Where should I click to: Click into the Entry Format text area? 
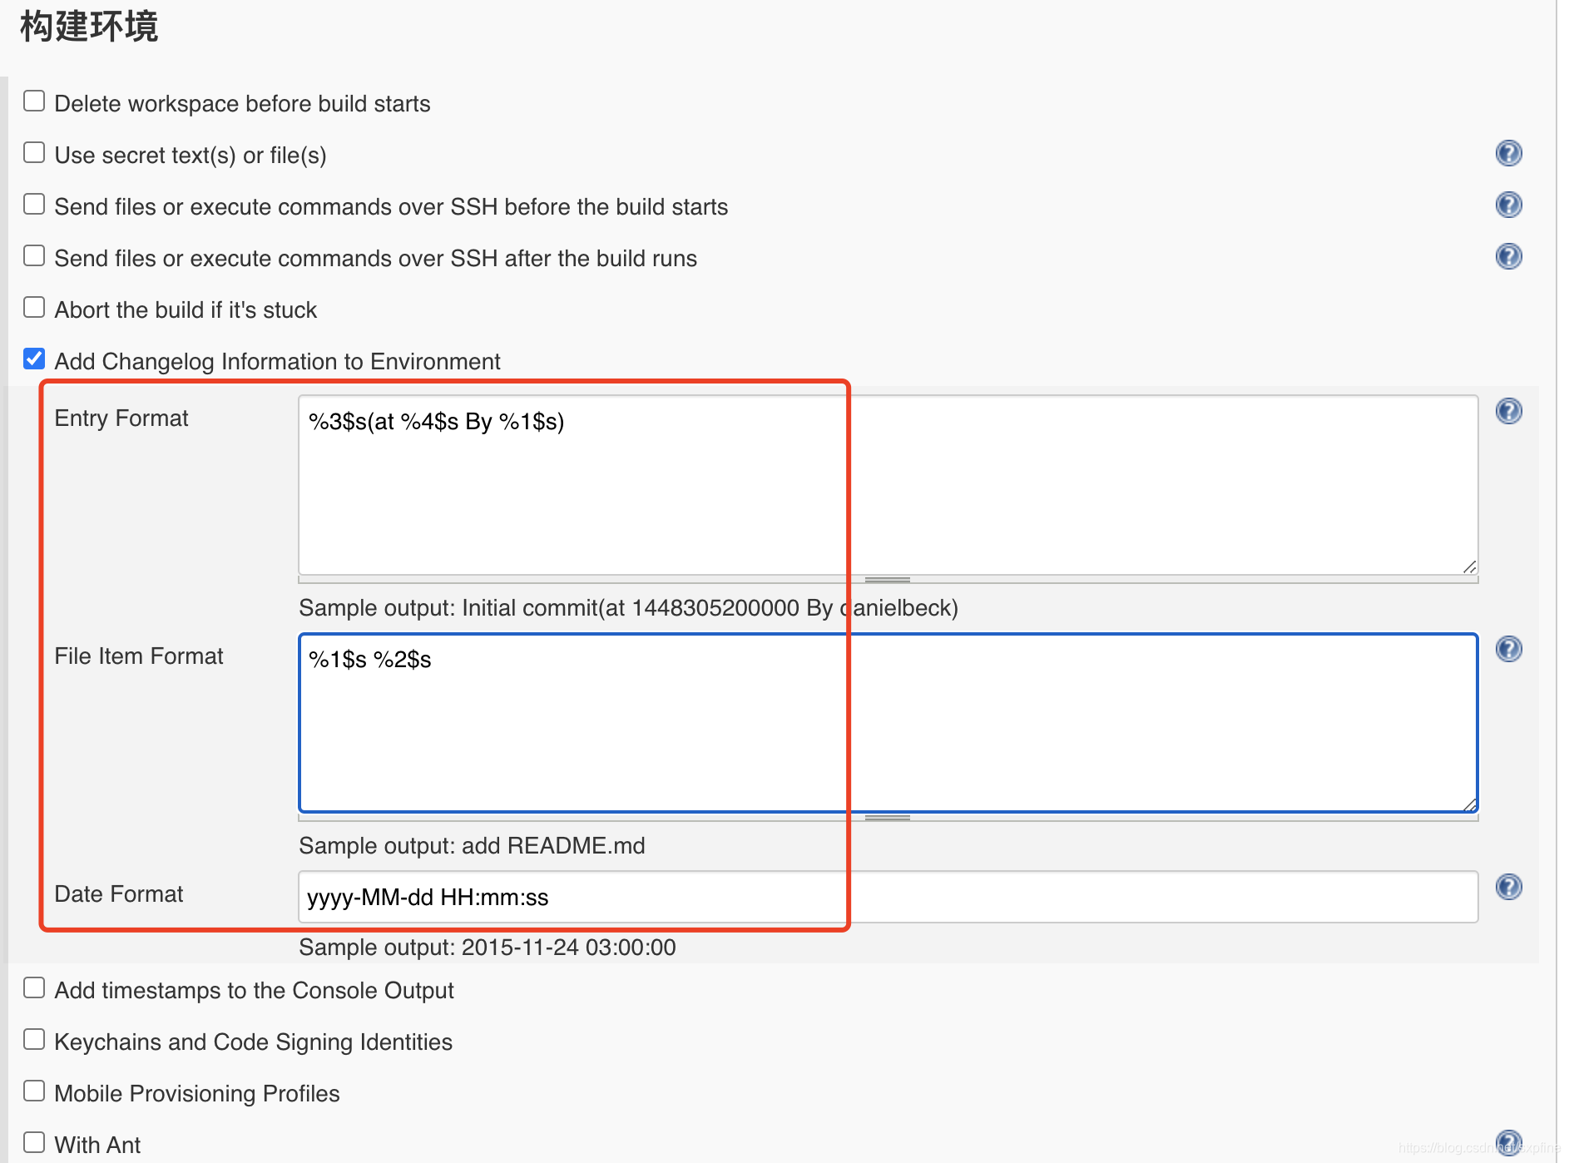tap(888, 485)
